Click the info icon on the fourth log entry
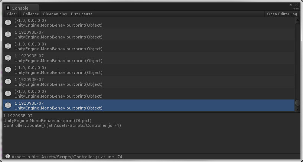This screenshot has height=162, width=303. tap(8, 58)
